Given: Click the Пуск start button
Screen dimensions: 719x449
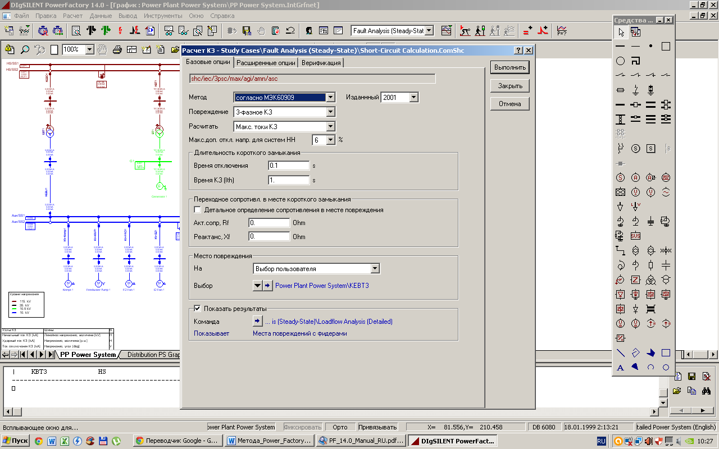Looking at the screenshot, I should click(15, 441).
